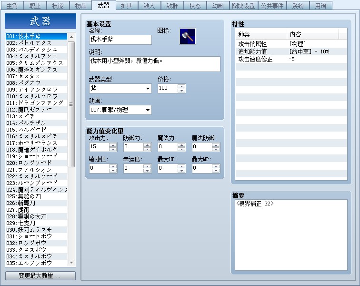Select weapon 029:七支刀
This screenshot has width=360, height=286.
(36, 223)
